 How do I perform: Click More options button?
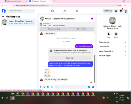[81, 29]
